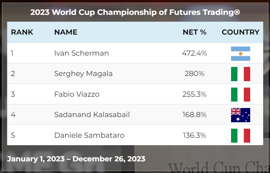Click the Argentina flag for Ivan Scherman
This screenshot has width=270, height=173.
point(240,53)
